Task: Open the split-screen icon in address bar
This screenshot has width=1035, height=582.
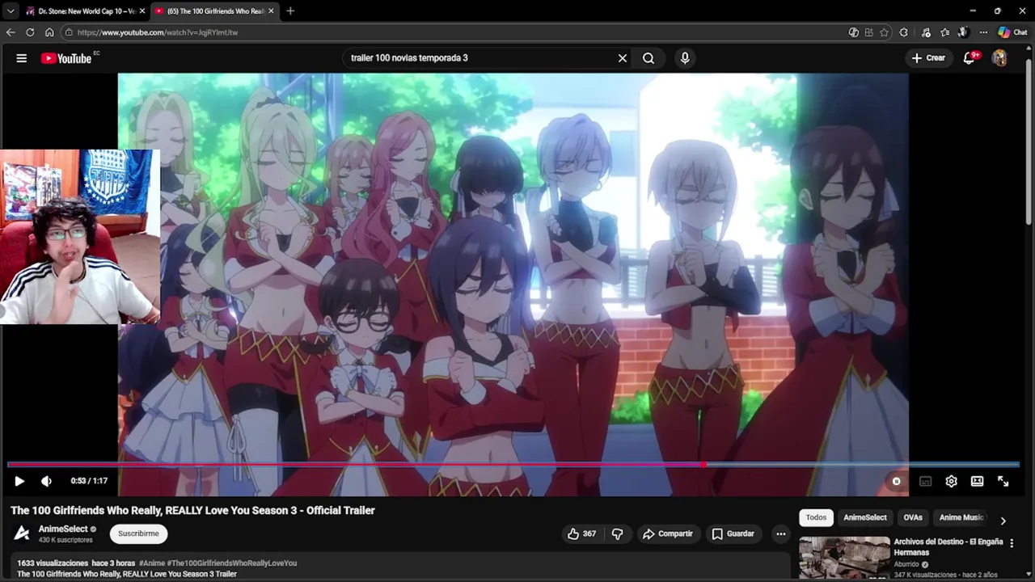Action: tap(868, 32)
